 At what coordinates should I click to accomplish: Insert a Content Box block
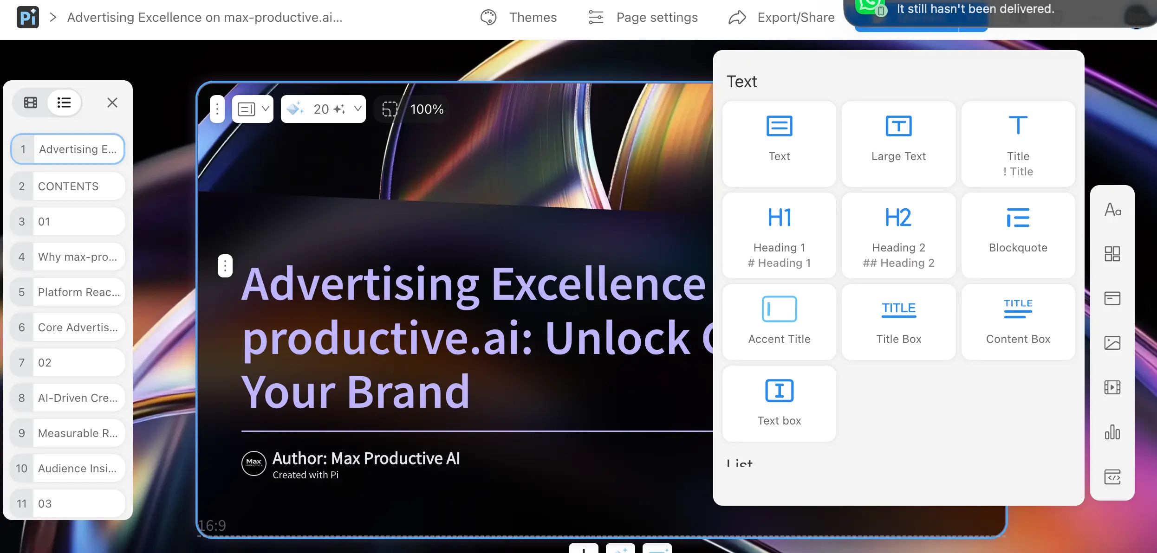(x=1018, y=322)
